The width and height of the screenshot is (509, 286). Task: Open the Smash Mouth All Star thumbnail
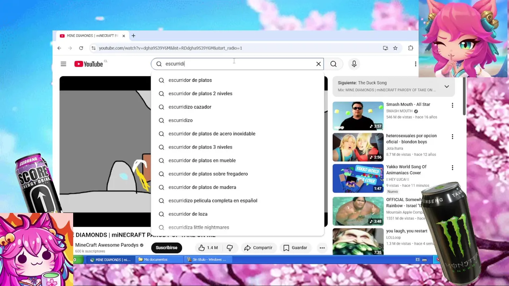(x=358, y=116)
